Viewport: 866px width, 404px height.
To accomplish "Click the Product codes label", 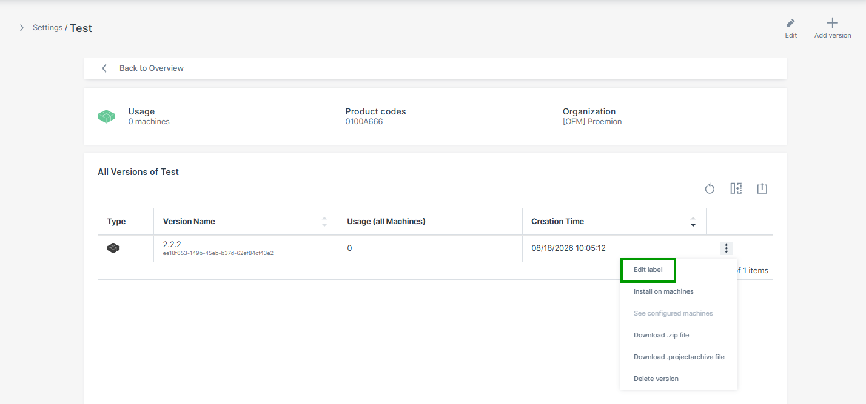I will pos(376,111).
